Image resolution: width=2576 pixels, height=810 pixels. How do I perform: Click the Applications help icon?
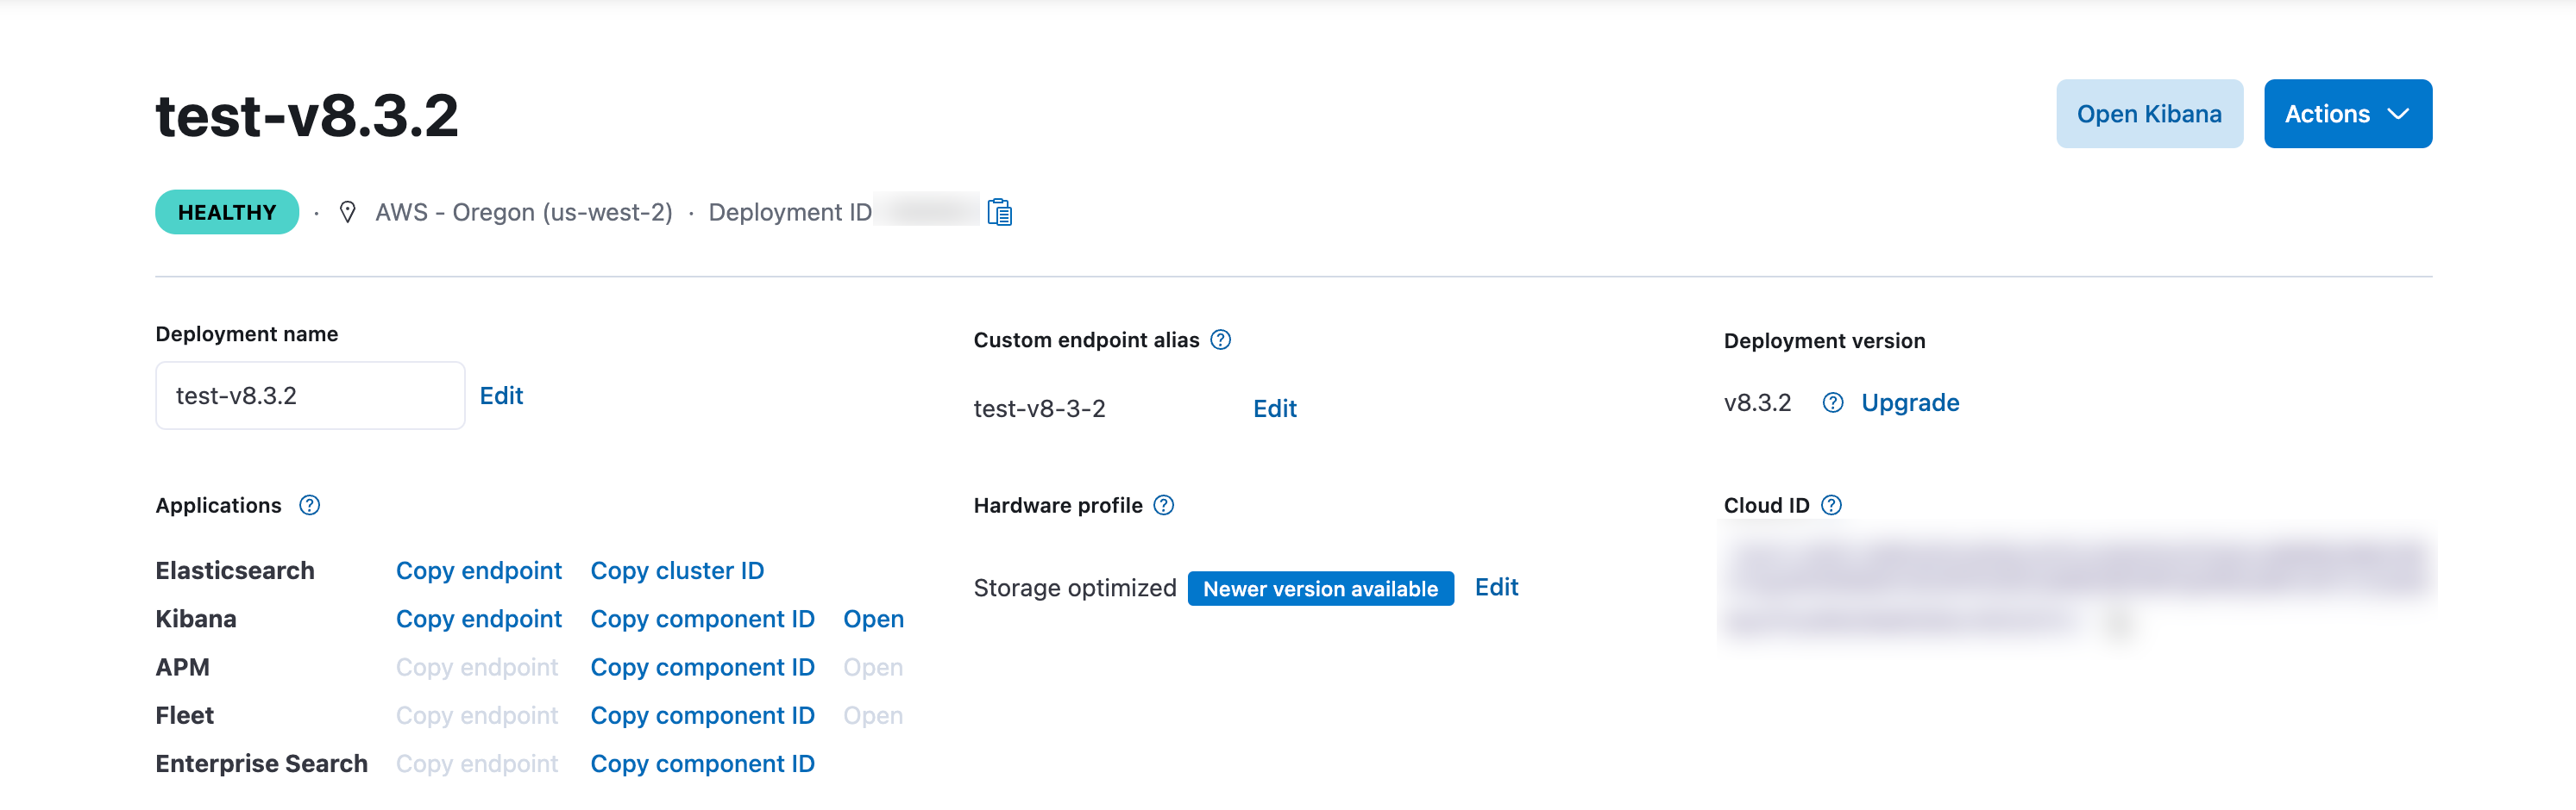point(308,505)
